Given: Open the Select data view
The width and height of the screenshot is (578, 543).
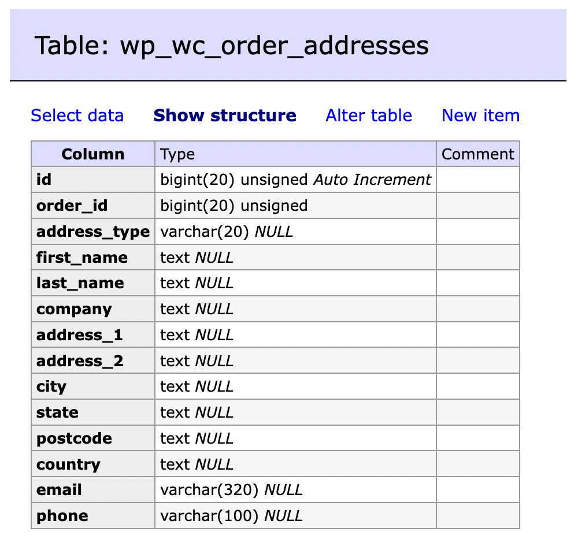Looking at the screenshot, I should point(77,116).
